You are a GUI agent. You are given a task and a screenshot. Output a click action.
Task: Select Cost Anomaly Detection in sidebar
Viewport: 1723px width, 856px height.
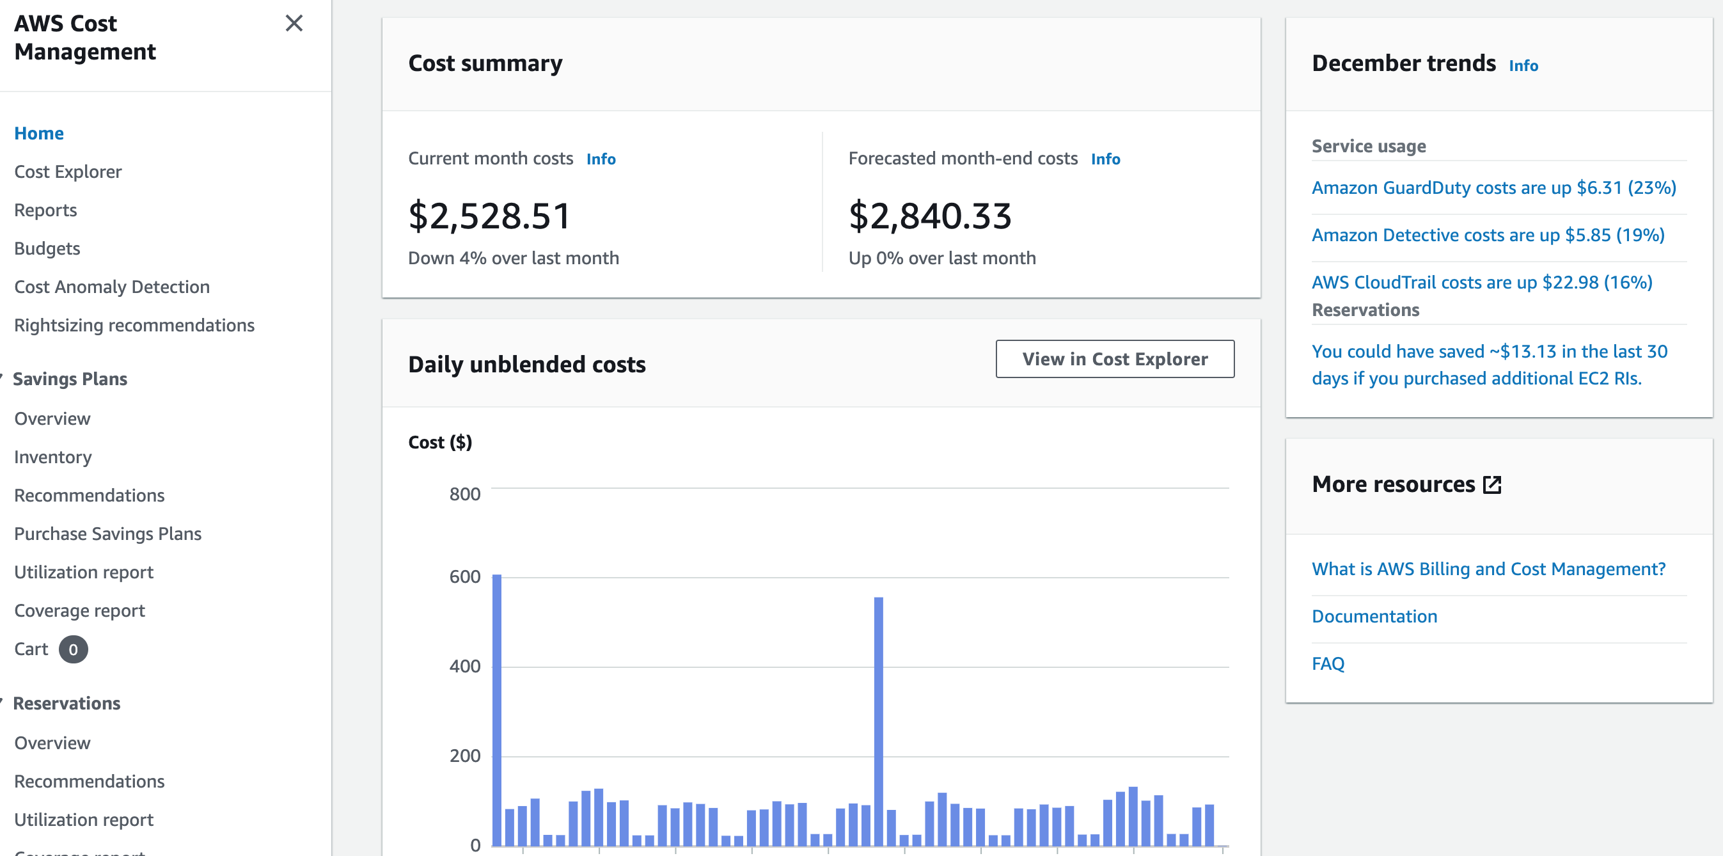point(112,287)
